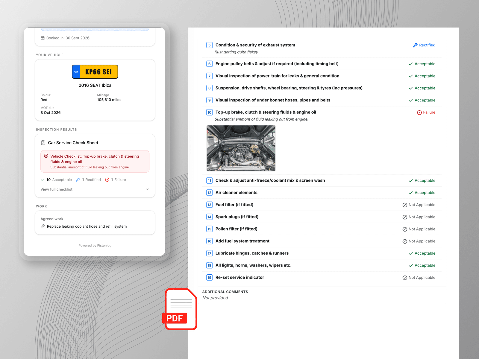Click the Failure status text on item 10
This screenshot has height=359, width=479.
pos(429,112)
